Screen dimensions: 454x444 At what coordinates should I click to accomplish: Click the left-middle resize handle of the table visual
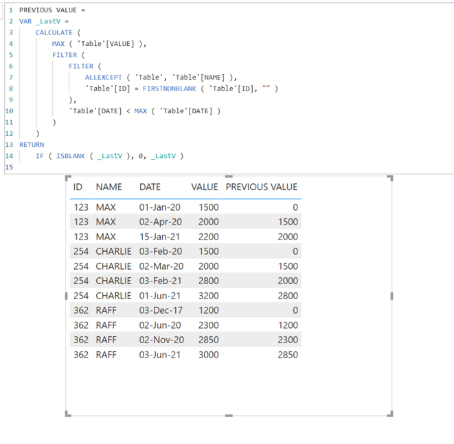67,296
